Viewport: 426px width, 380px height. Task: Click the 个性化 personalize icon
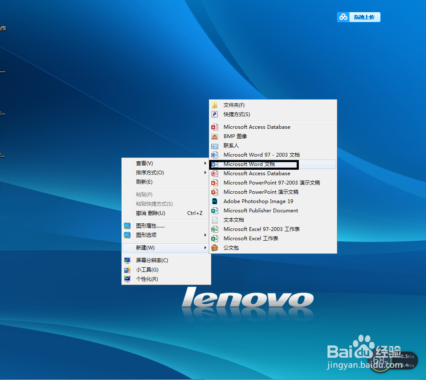(127, 279)
